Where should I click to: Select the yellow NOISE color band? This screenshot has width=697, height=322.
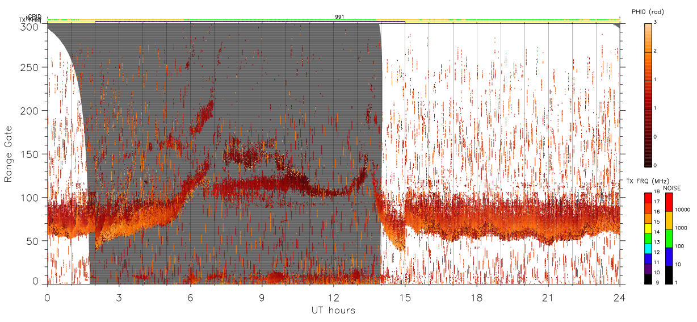click(668, 220)
